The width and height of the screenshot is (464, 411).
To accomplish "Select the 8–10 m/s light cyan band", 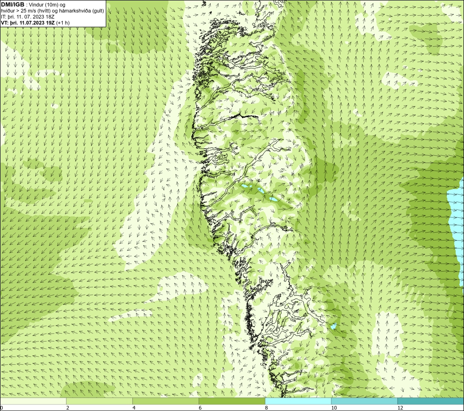I will click(x=298, y=401).
